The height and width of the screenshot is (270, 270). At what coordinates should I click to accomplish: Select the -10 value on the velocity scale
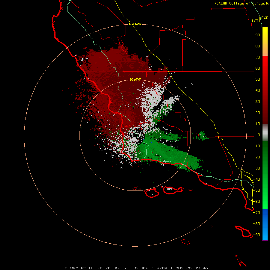pos(256,146)
